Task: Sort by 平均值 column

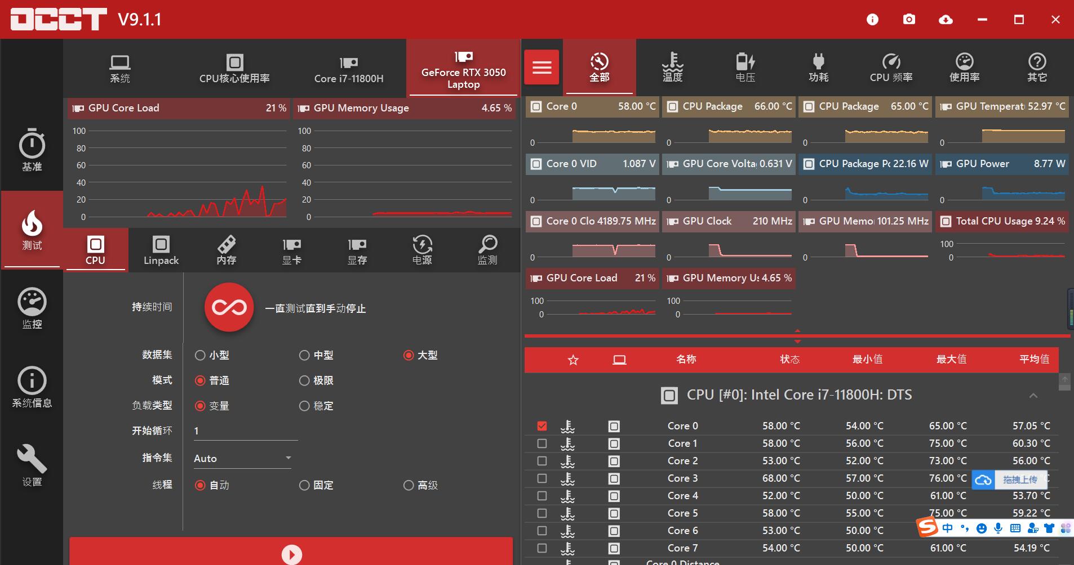Action: click(x=1034, y=360)
